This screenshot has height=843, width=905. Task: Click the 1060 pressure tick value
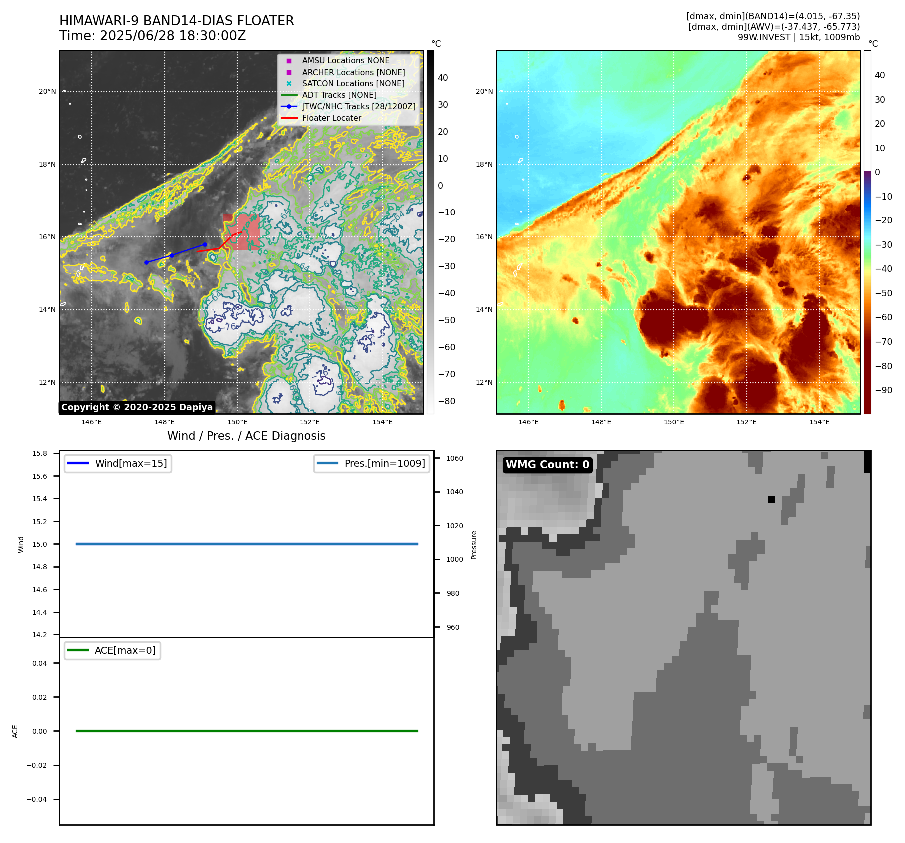coord(455,458)
